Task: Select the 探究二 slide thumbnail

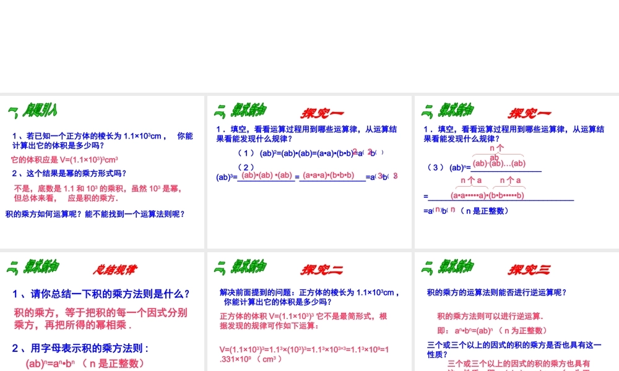Action: 308,309
